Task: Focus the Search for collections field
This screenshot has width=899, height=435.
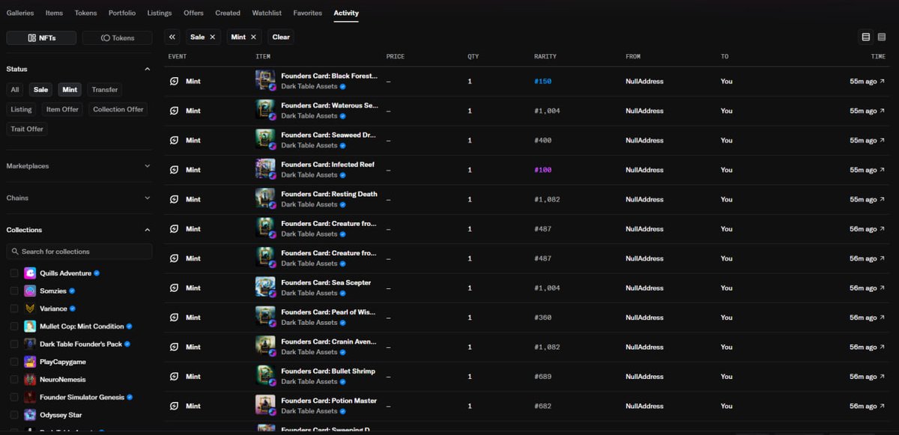Action: [x=79, y=252]
